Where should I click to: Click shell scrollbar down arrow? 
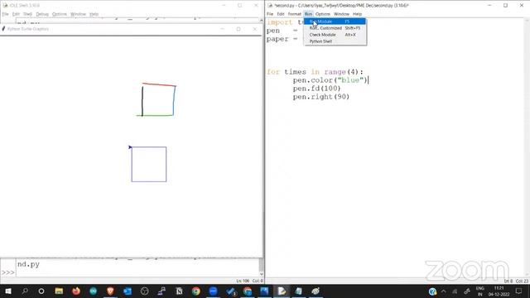tap(262, 274)
